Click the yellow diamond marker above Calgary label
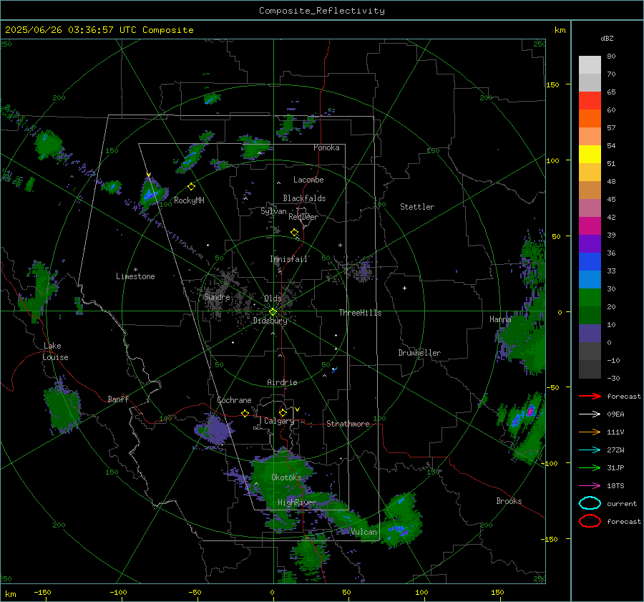The width and height of the screenshot is (644, 602). [x=283, y=412]
